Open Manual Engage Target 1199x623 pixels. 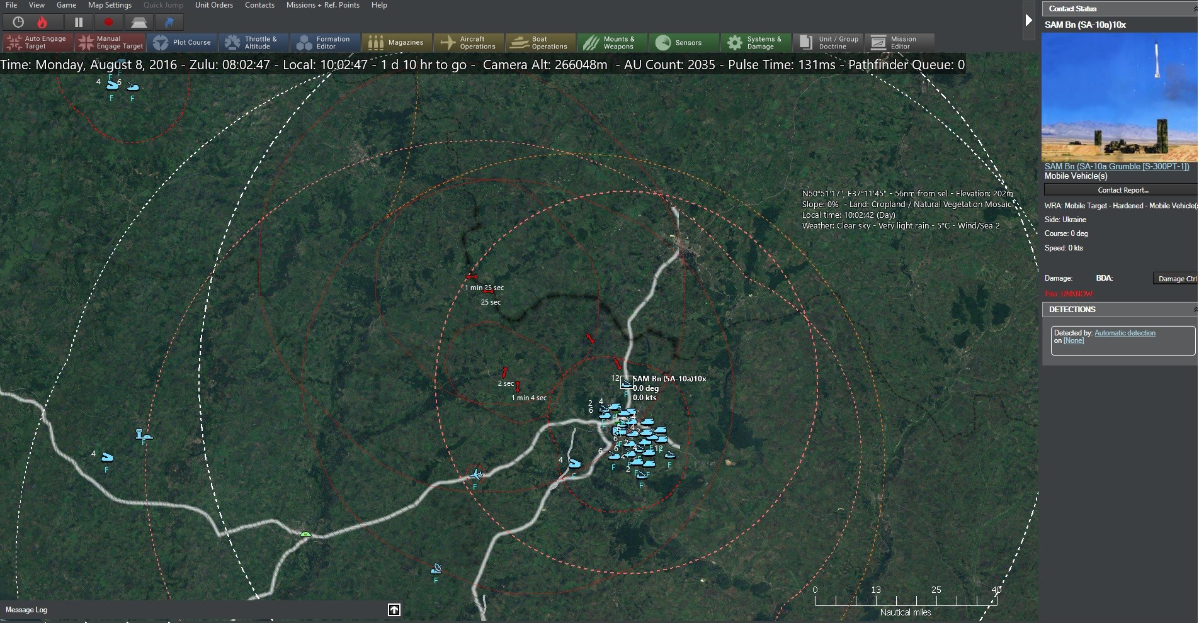pos(111,42)
